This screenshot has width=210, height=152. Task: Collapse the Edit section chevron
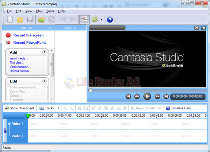click(x=45, y=81)
